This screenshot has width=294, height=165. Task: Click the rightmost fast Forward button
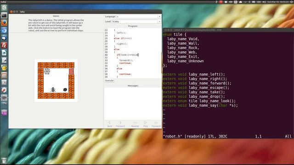[x=156, y=124]
